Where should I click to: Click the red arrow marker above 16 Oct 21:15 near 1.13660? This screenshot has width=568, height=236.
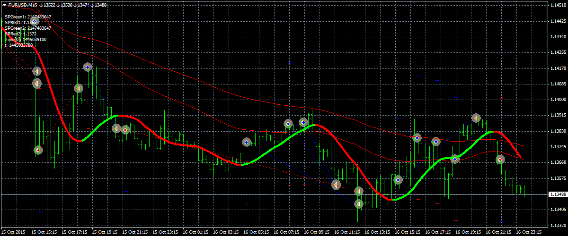500,160
